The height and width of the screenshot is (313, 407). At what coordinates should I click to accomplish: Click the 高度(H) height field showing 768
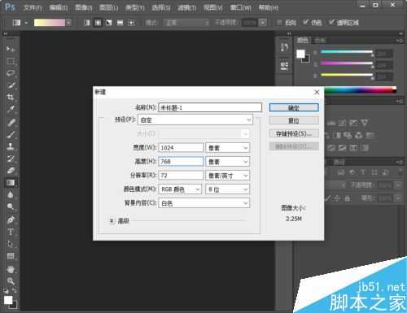pos(181,162)
